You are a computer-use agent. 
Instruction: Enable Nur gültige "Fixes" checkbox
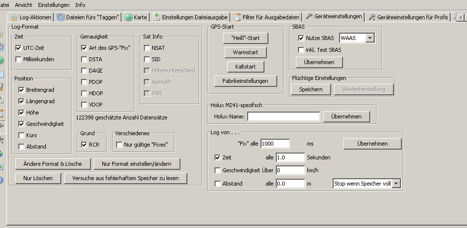point(119,145)
